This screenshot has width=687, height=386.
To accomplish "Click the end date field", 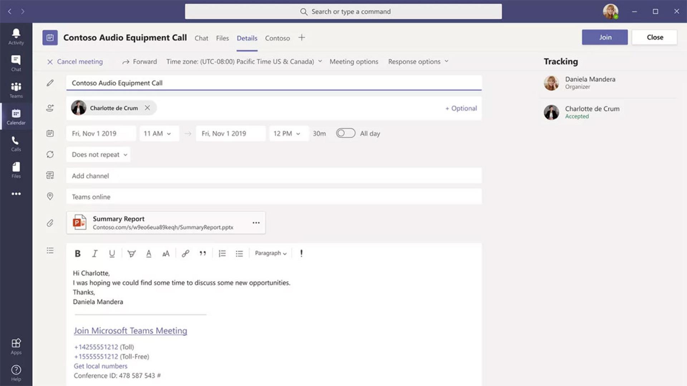I will point(231,133).
